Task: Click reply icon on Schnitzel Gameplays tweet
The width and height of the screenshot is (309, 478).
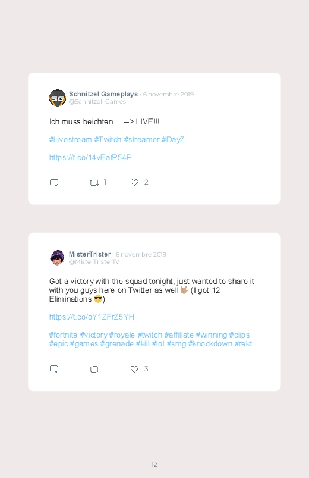Action: tap(54, 183)
